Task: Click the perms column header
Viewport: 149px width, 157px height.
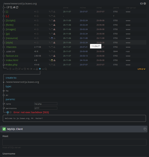Action: pos(116,8)
